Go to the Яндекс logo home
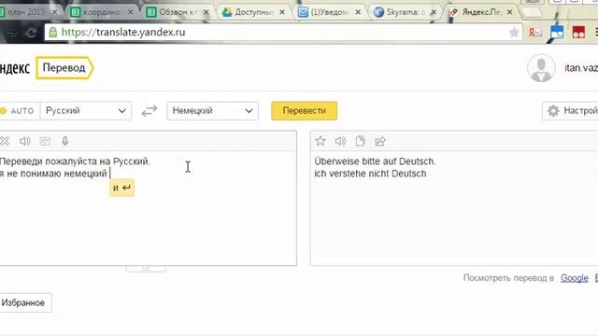Image resolution: width=598 pixels, height=336 pixels. point(15,68)
